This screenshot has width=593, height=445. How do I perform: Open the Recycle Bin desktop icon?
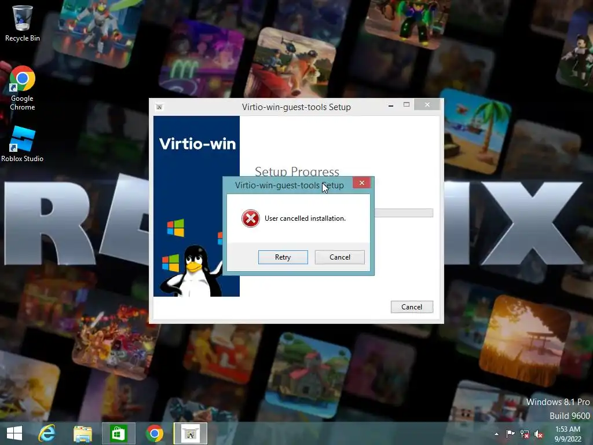click(x=23, y=23)
